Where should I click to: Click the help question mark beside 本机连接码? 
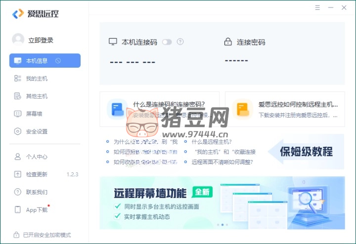tap(180, 42)
